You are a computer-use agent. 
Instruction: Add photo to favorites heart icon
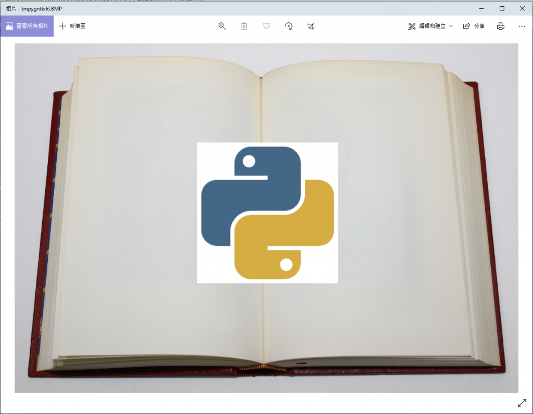(266, 26)
